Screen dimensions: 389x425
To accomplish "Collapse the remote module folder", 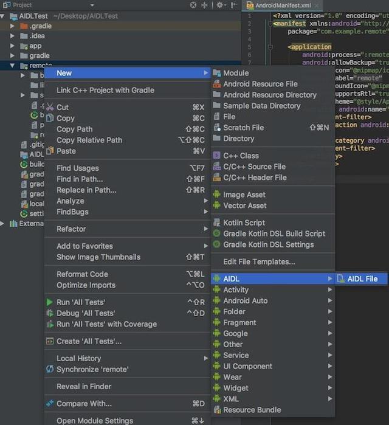I will click(12, 66).
